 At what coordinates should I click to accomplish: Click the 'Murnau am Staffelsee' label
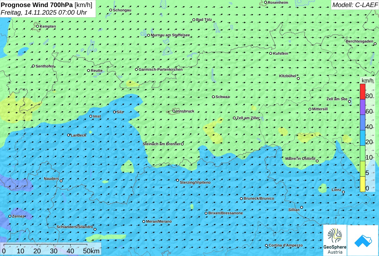(x=170, y=35)
